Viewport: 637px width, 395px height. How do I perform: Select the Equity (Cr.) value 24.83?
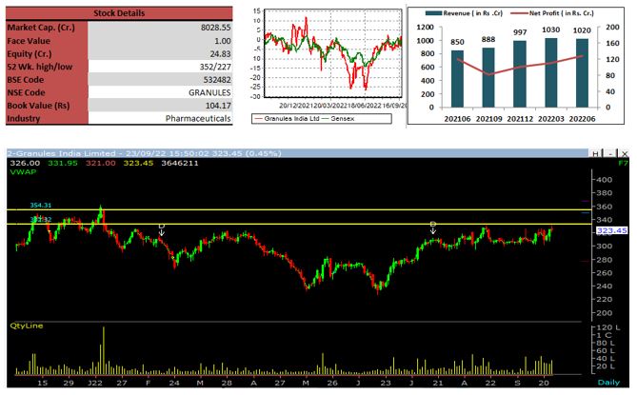220,54
